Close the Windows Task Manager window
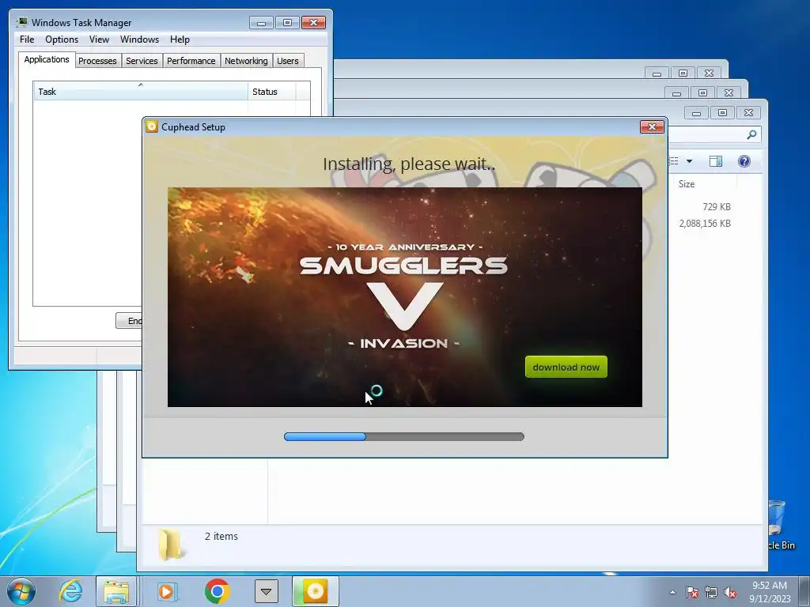This screenshot has height=607, width=810. click(x=313, y=23)
